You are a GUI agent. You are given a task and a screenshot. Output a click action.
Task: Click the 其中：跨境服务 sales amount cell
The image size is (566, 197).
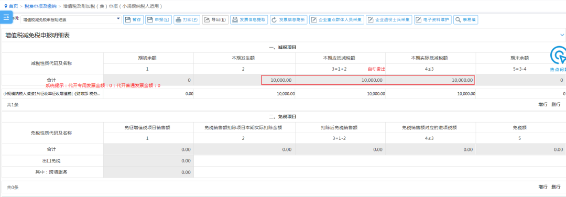[x=149, y=172]
